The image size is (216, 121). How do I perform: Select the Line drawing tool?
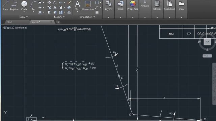click(x=5, y=5)
